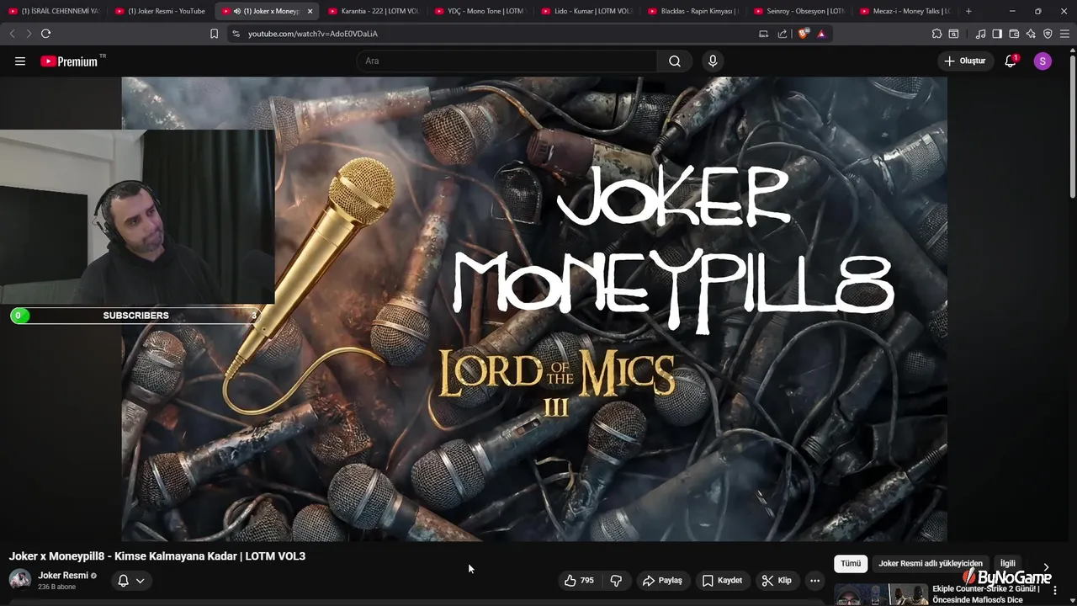Open channel notification preferences dropdown

(131, 580)
